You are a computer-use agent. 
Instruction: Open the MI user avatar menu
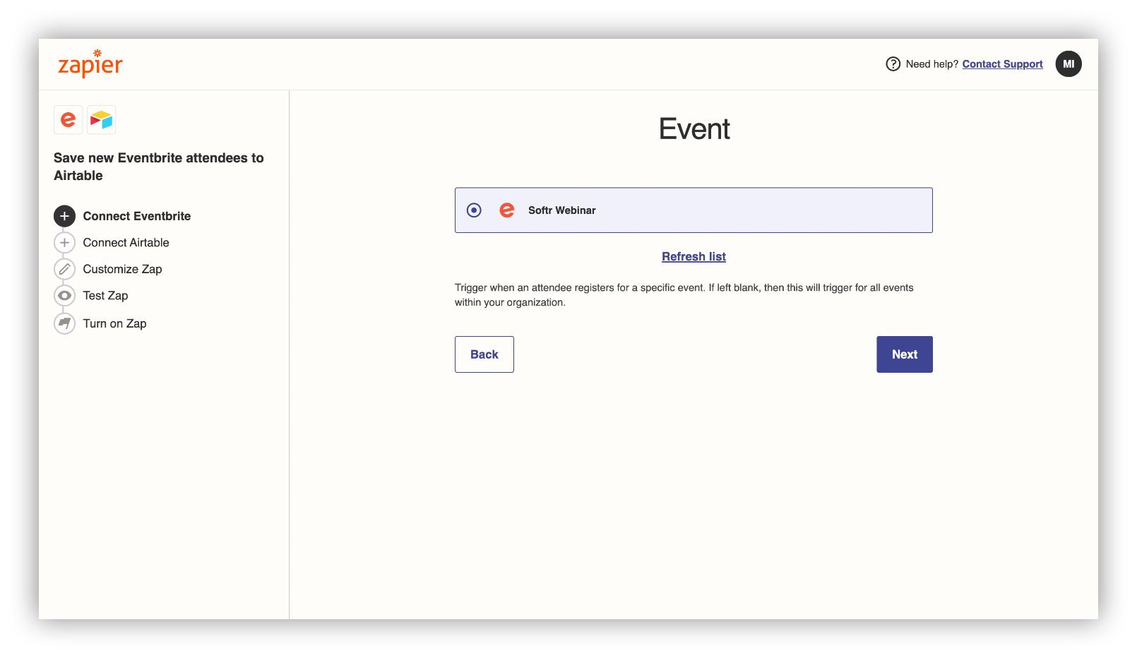[x=1068, y=64]
